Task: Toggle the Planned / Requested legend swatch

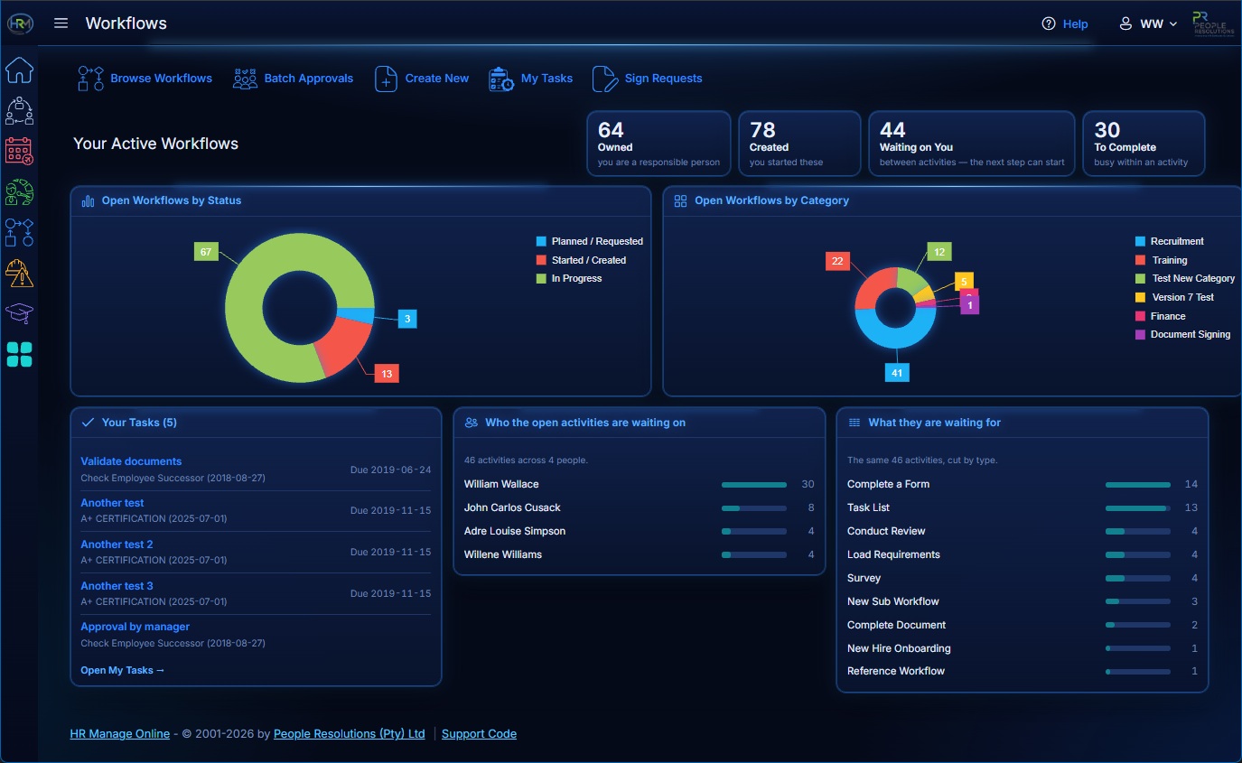Action: coord(541,241)
